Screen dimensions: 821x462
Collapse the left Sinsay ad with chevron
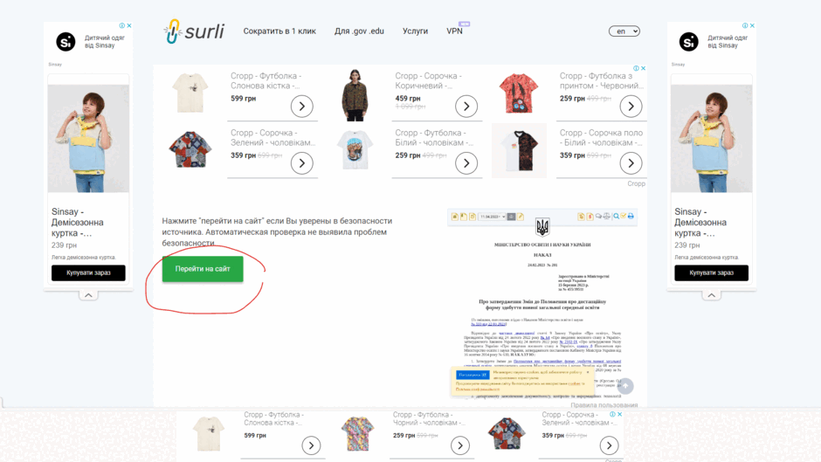click(88, 295)
